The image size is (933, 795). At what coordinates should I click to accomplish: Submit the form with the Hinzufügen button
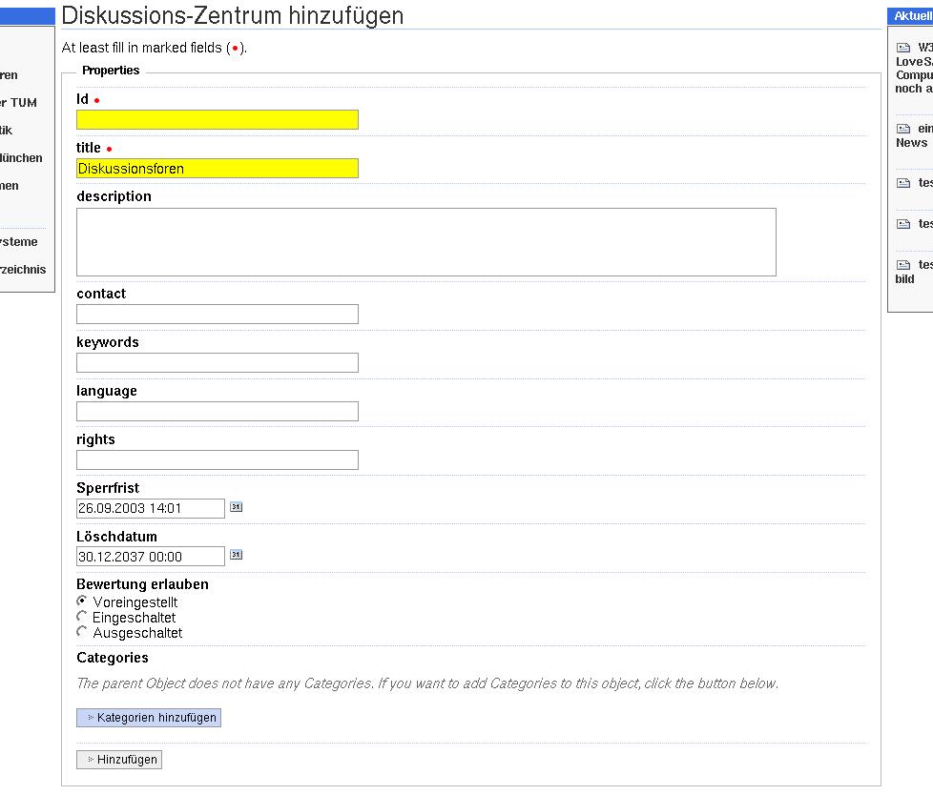[x=119, y=760]
